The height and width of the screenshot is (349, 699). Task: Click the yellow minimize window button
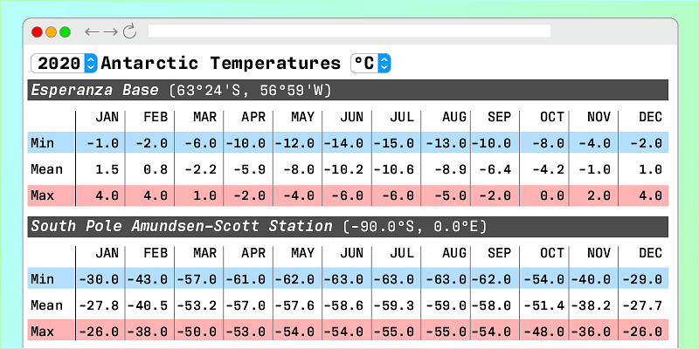click(x=51, y=31)
